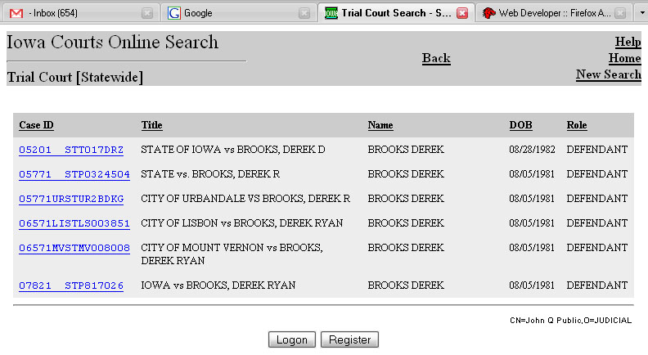Click the Web Developer tab's red favicon
Image resolution: width=648 pixels, height=355 pixels.
(488, 13)
